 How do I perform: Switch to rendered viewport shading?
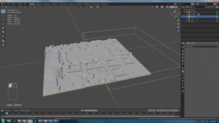pyautogui.click(x=177, y=7)
